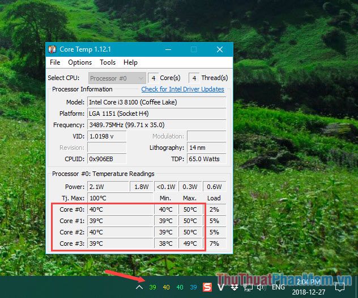
Task: Click Core #3 load value 7%
Action: click(214, 244)
